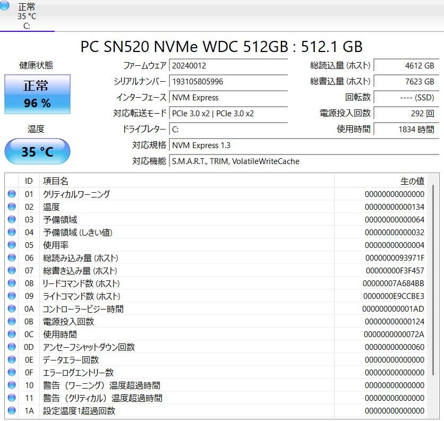Select the リードコマンド数 (ホスト) attribute name
Image resolution: width=444 pixels, height=421 pixels.
pos(81,283)
